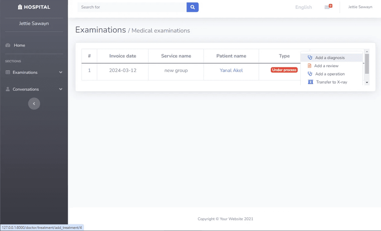Viewport: 381px width, 231px height.
Task: Expand the Examinations section chevron
Action: pos(61,72)
